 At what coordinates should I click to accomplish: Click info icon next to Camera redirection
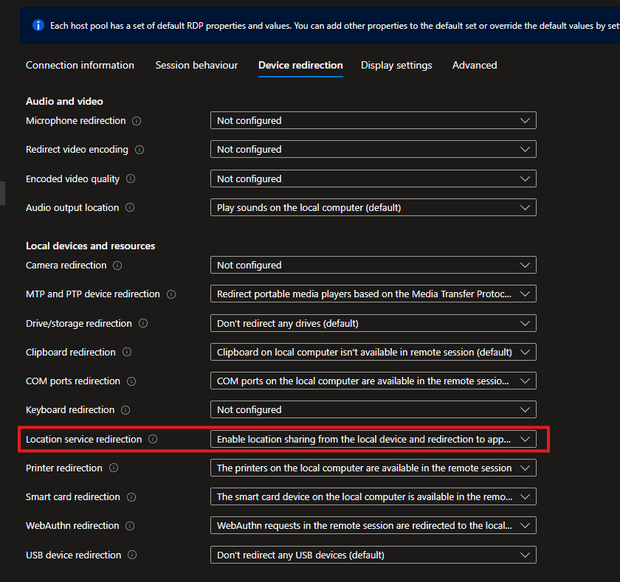tap(117, 266)
